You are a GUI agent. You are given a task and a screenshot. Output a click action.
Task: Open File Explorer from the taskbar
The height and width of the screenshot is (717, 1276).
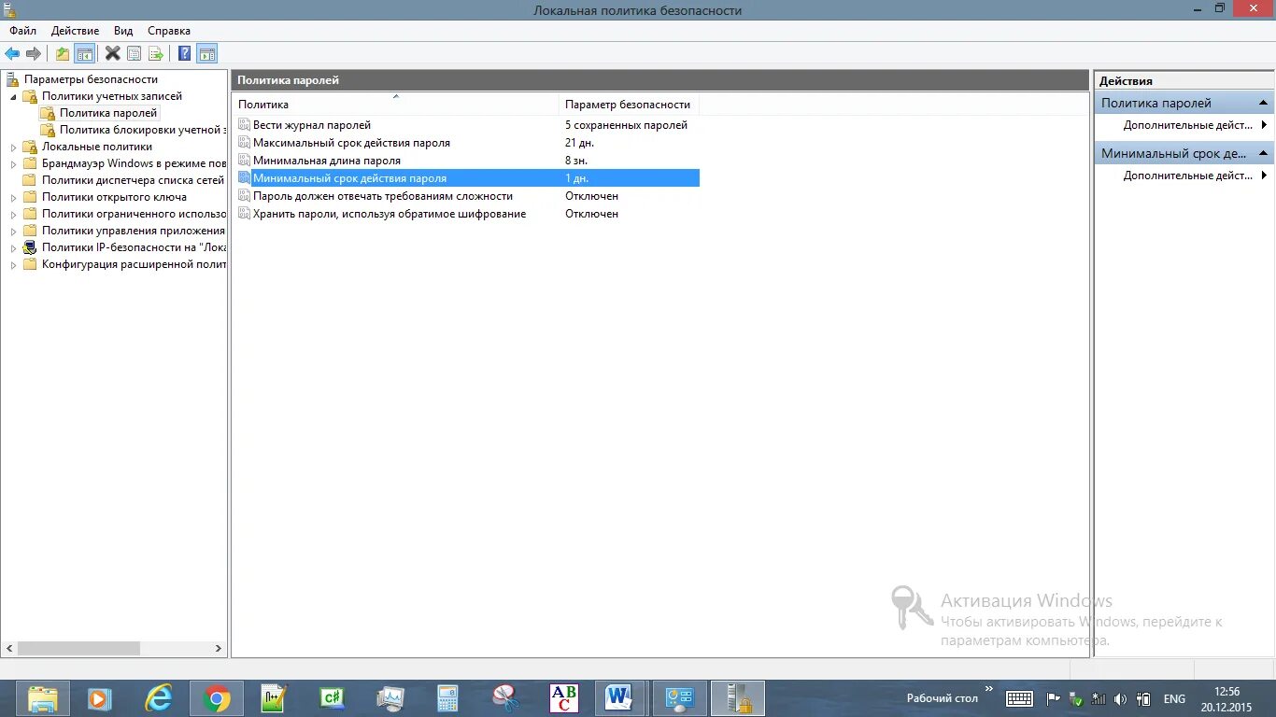click(x=43, y=697)
